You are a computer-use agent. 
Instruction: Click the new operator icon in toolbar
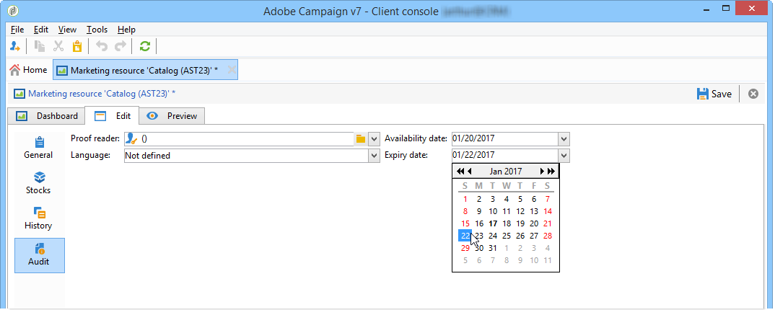pos(15,46)
